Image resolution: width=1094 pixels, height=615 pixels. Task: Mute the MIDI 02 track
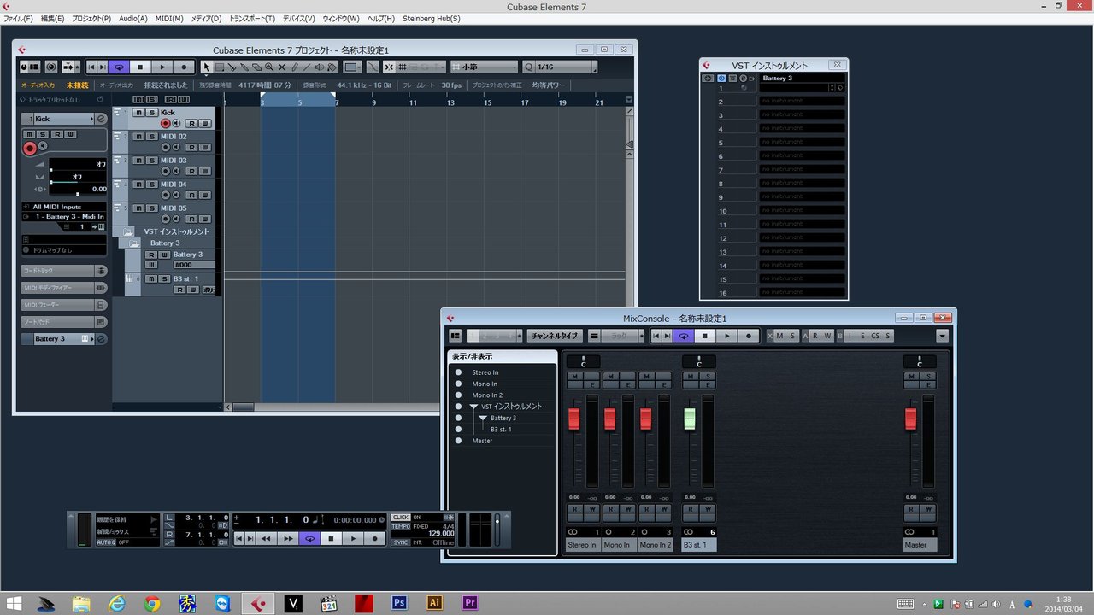point(138,137)
